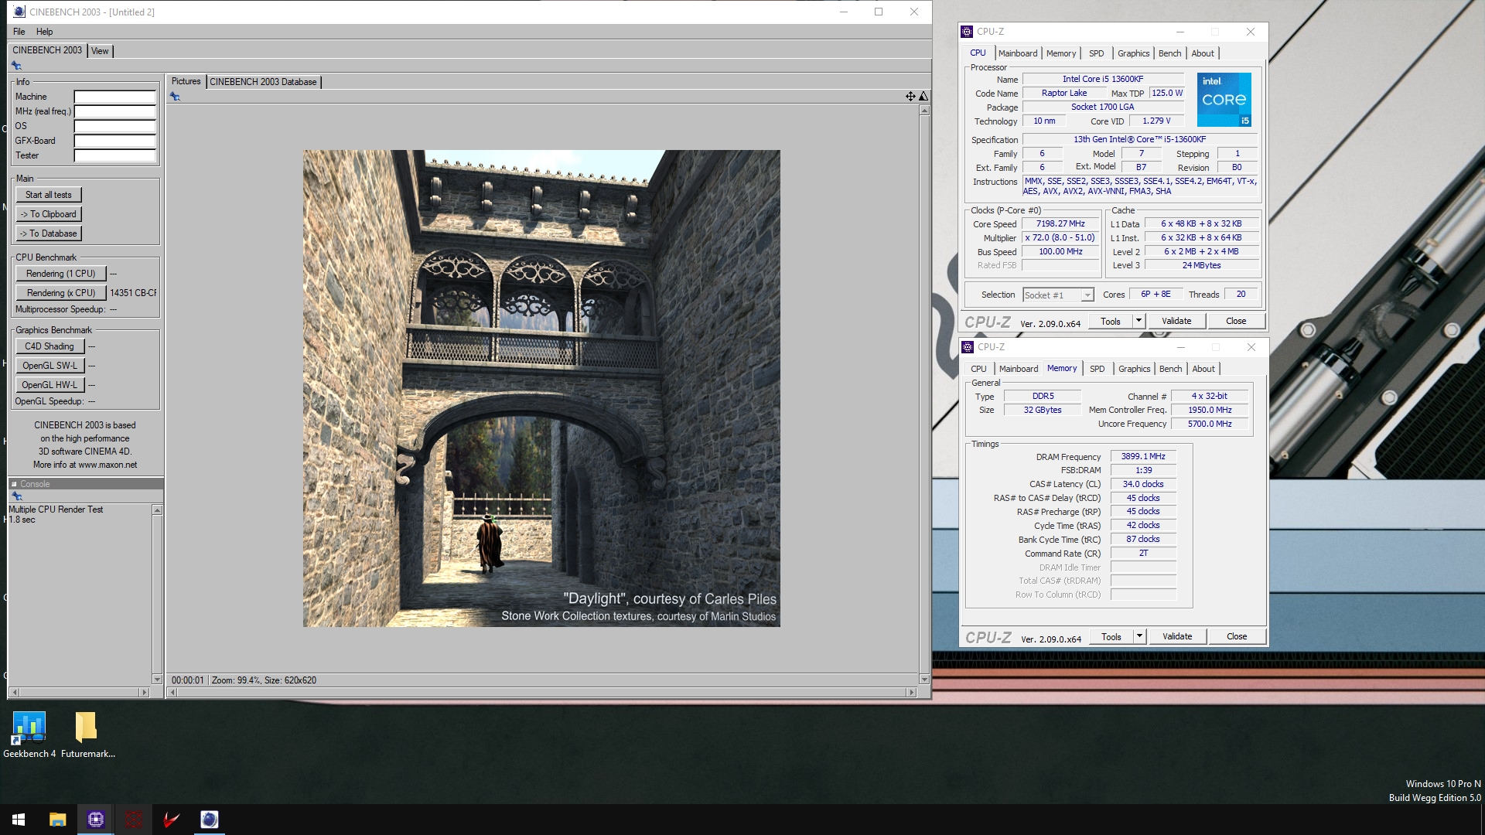Open Graphics tab in upper CPU-Z window

coord(1133,53)
